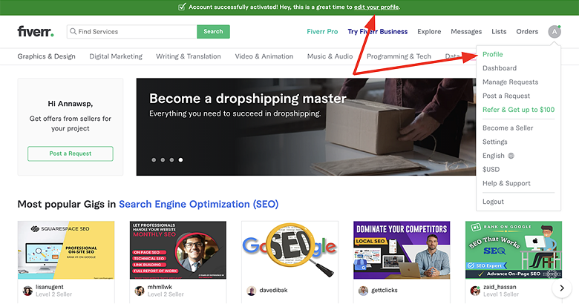Advance gig carousel with right chevron
The height and width of the screenshot is (304, 579).
[562, 288]
